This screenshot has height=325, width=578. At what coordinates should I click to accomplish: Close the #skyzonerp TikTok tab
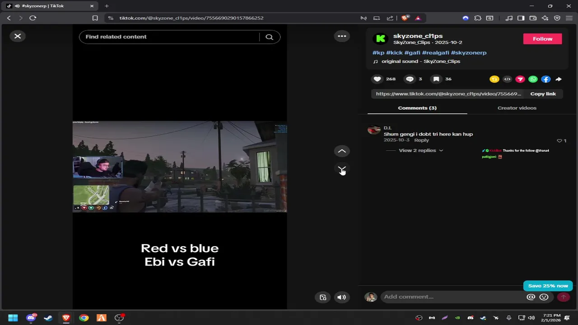[x=92, y=6]
